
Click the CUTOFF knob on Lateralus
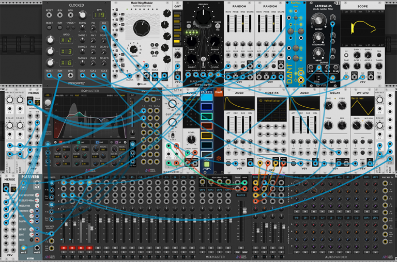click(x=318, y=20)
